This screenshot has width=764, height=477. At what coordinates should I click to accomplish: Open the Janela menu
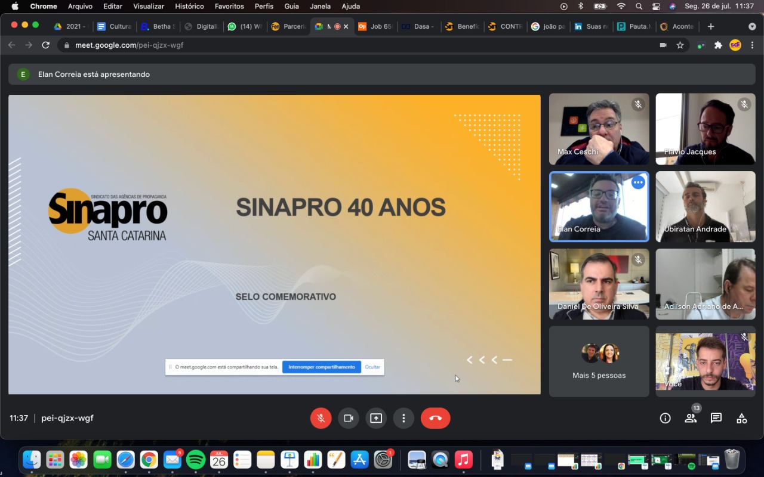click(321, 7)
